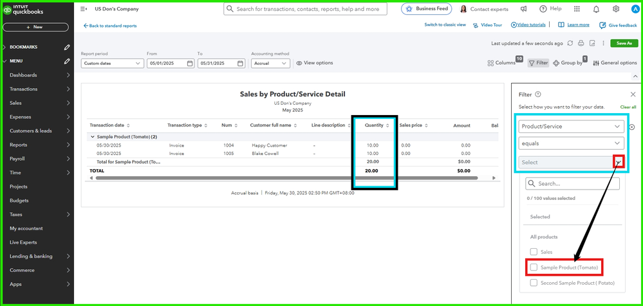Screen dimensions: 643x306
Task: Check Sample Product (Tomato) checkbox
Action: (x=534, y=267)
